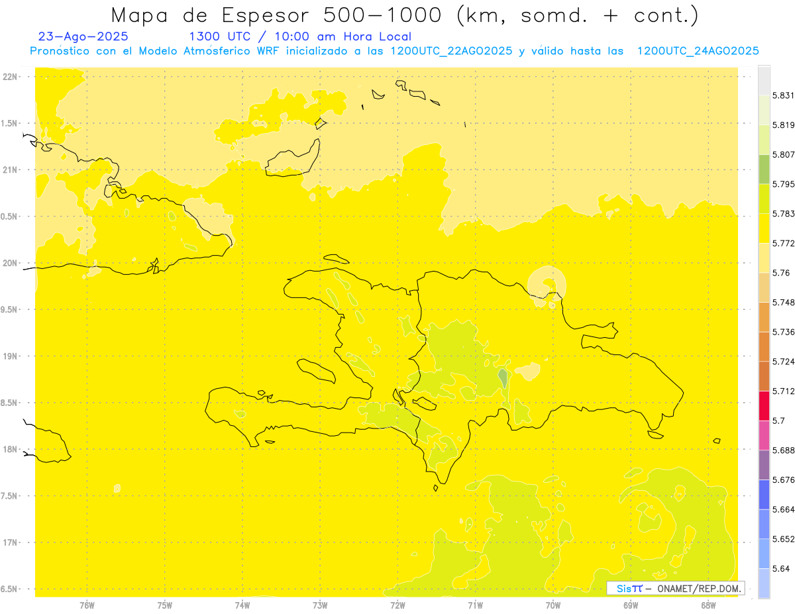Click the legend value '5.831'
The width and height of the screenshot is (795, 614).
[783, 95]
